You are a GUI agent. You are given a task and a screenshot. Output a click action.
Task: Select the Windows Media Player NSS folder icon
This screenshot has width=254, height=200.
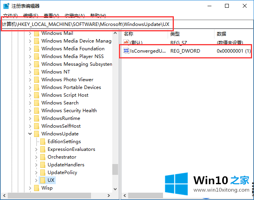[37, 56]
